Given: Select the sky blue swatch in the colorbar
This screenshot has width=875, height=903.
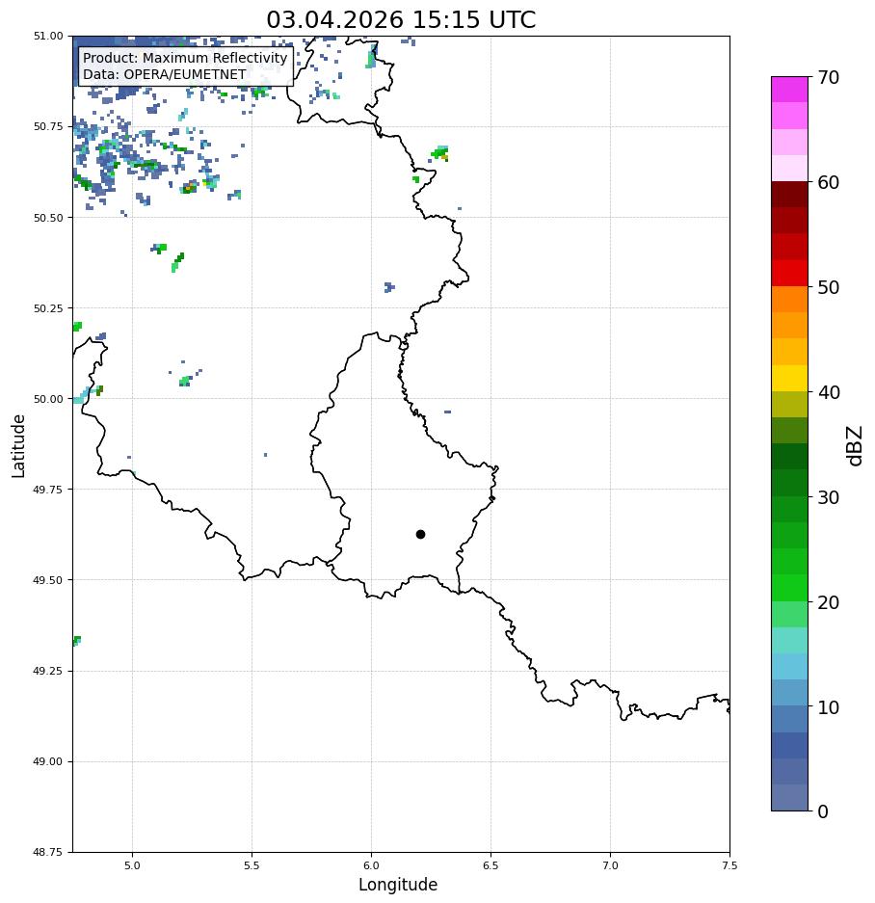Looking at the screenshot, I should pyautogui.click(x=790, y=667).
